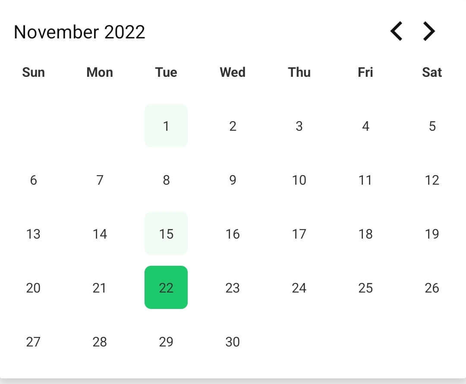Click the November 2022 month label
Screen dimensions: 466x384
coord(79,32)
